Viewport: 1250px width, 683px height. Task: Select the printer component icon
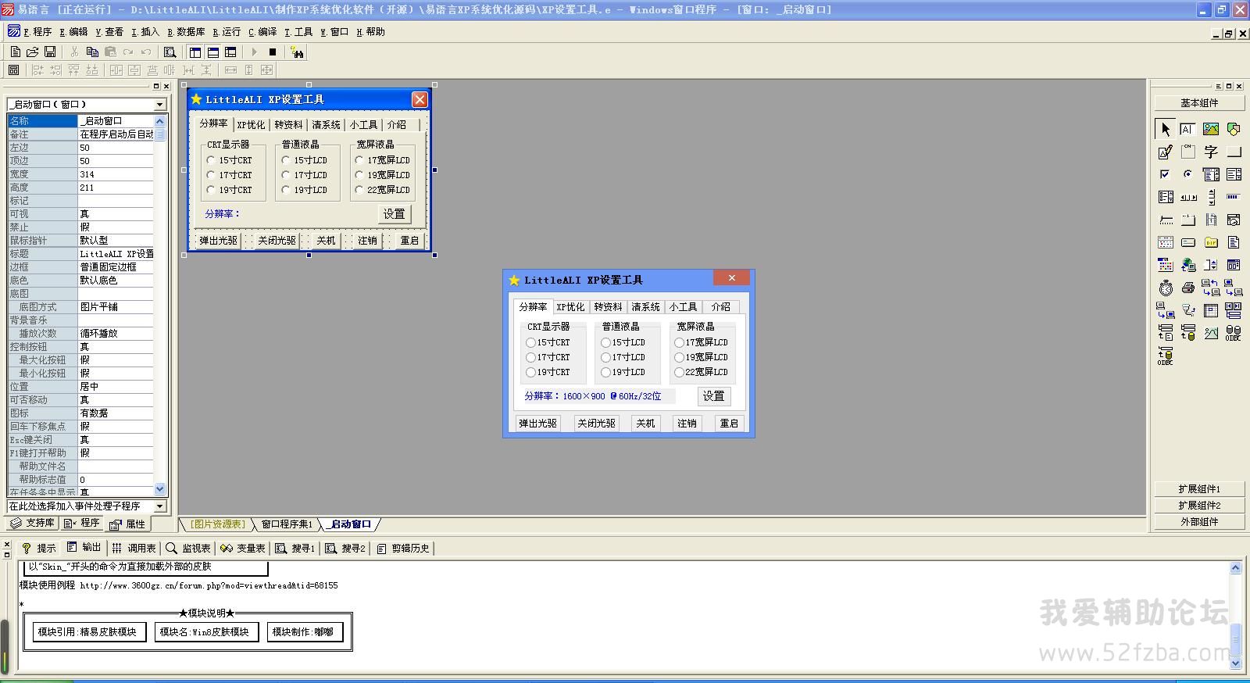click(x=1188, y=288)
